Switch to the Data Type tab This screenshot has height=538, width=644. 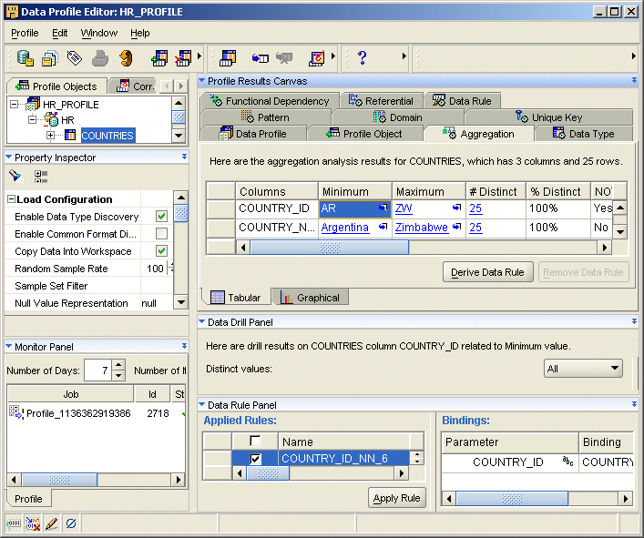(x=583, y=134)
